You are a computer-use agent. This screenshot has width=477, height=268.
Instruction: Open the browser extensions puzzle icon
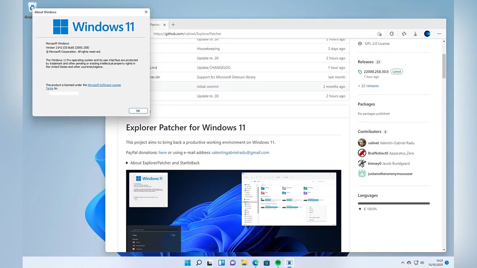[392, 34]
